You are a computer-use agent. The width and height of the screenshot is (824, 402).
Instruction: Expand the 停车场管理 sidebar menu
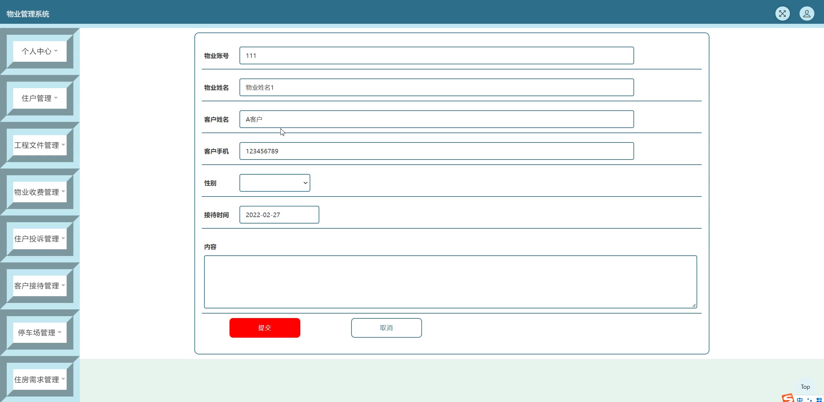[40, 333]
